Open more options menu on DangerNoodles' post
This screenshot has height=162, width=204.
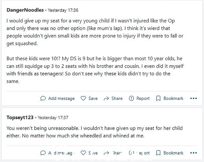click(x=193, y=98)
